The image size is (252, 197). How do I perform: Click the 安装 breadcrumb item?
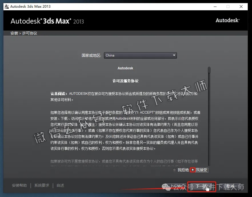click(14, 33)
